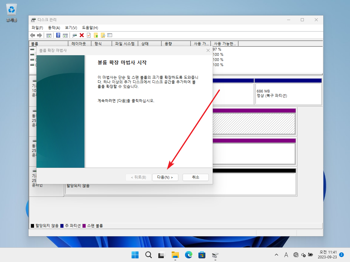Viewport: 350px width, 262px height.
Task: Sort by the 볼륨 column header
Action: 49,44
